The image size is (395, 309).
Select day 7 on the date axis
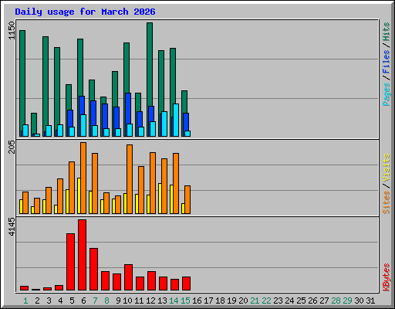click(95, 301)
